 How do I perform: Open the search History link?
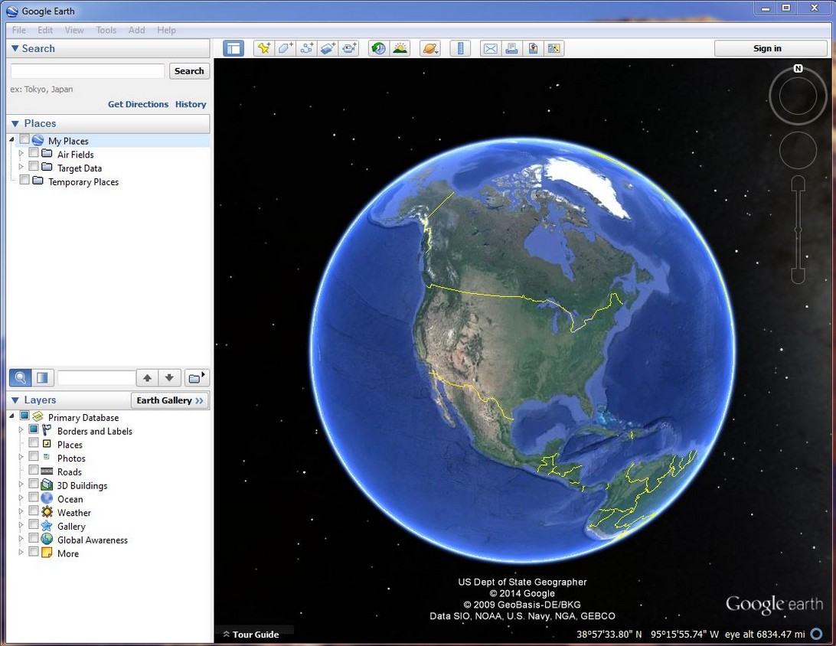(x=191, y=104)
